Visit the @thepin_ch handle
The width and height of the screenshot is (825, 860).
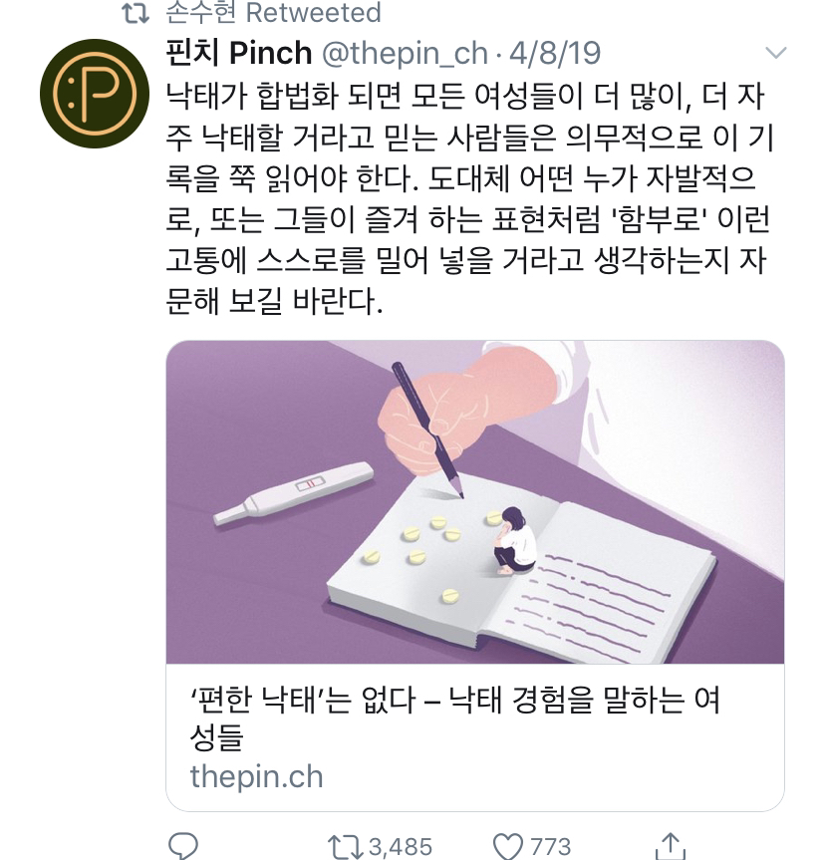pos(405,53)
